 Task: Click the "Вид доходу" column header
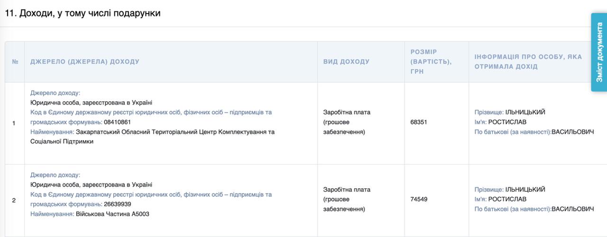tap(346, 62)
